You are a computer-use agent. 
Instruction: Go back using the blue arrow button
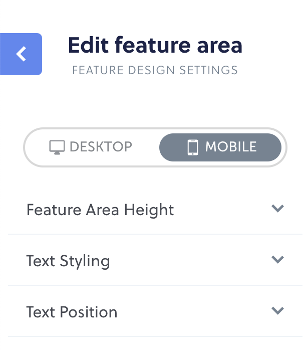21,54
